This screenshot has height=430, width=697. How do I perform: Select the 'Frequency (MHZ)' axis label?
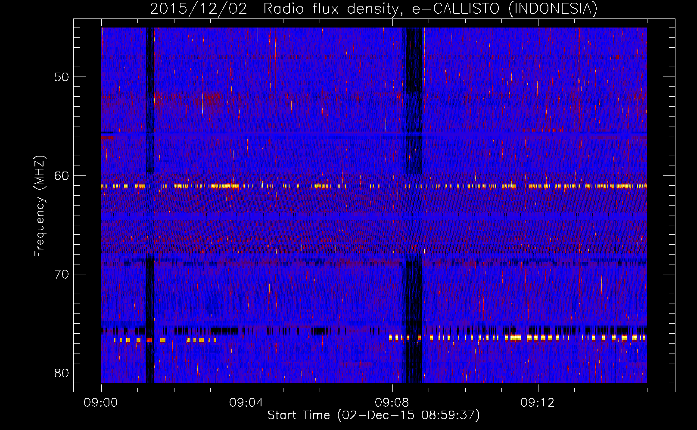pos(40,206)
